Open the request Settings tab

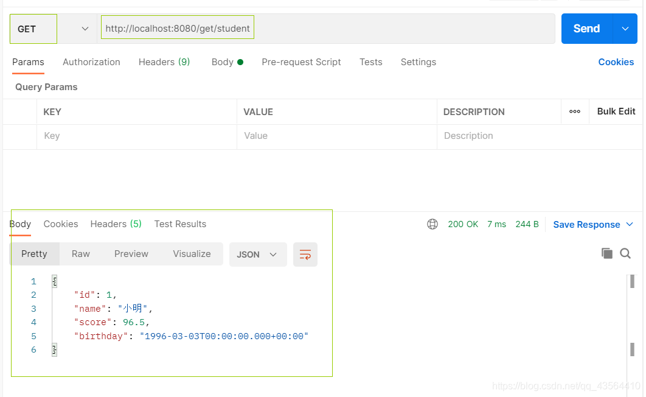point(418,62)
